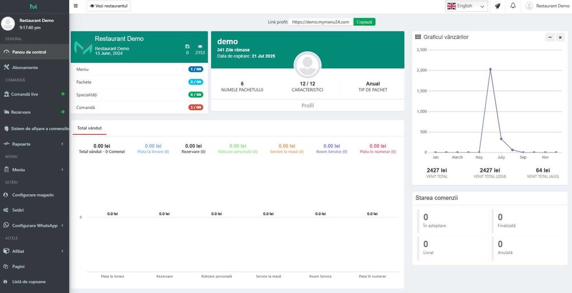The image size is (572, 293).
Task: Expand the Meniu submenu in sidebar
Action: (x=62, y=170)
